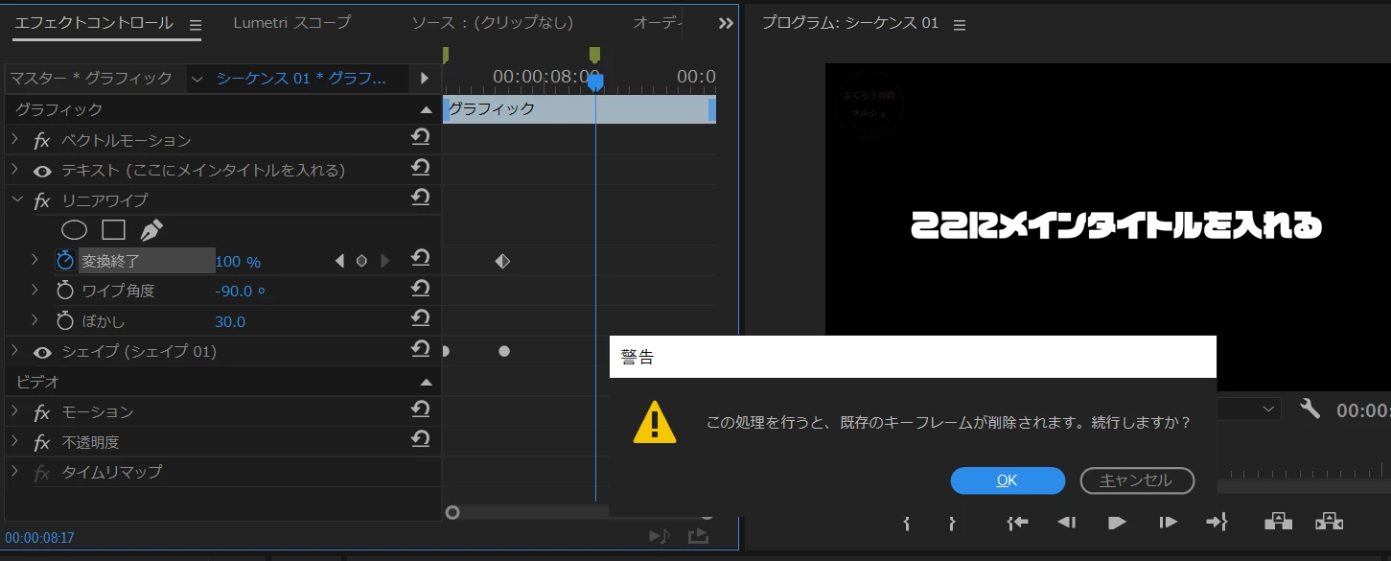Screen dimensions: 1391x561
Task: Toggle fx on 不透明度
Action: 42,443
